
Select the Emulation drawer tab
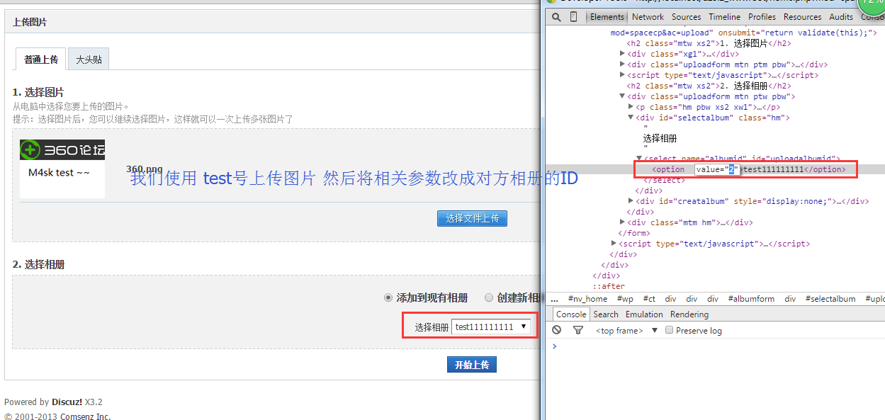click(644, 314)
